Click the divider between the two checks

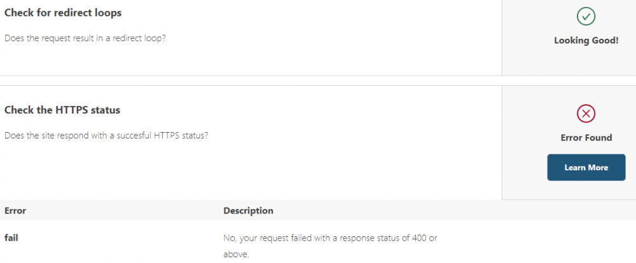point(318,80)
